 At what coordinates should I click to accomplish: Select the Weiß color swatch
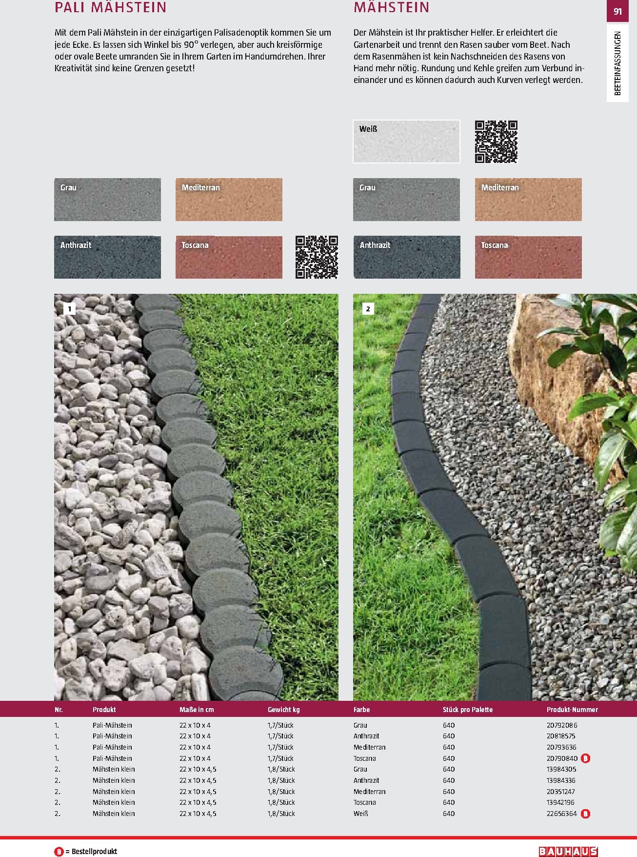(406, 142)
